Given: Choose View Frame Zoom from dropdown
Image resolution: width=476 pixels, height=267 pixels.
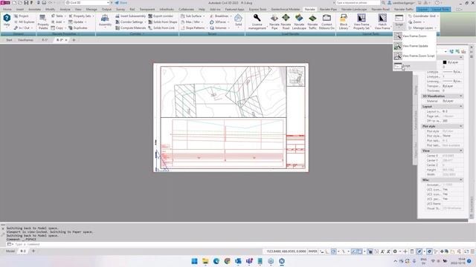Looking at the screenshot, I should (414, 36).
